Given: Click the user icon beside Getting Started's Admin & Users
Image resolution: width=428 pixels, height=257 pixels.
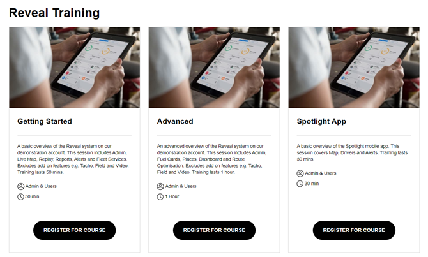Looking at the screenshot, I should pyautogui.click(x=20, y=186).
